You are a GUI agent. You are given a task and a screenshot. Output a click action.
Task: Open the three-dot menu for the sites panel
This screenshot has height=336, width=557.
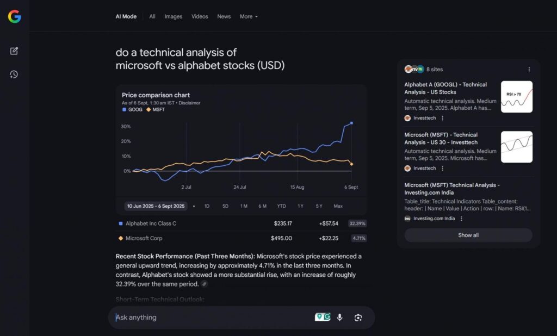click(529, 69)
